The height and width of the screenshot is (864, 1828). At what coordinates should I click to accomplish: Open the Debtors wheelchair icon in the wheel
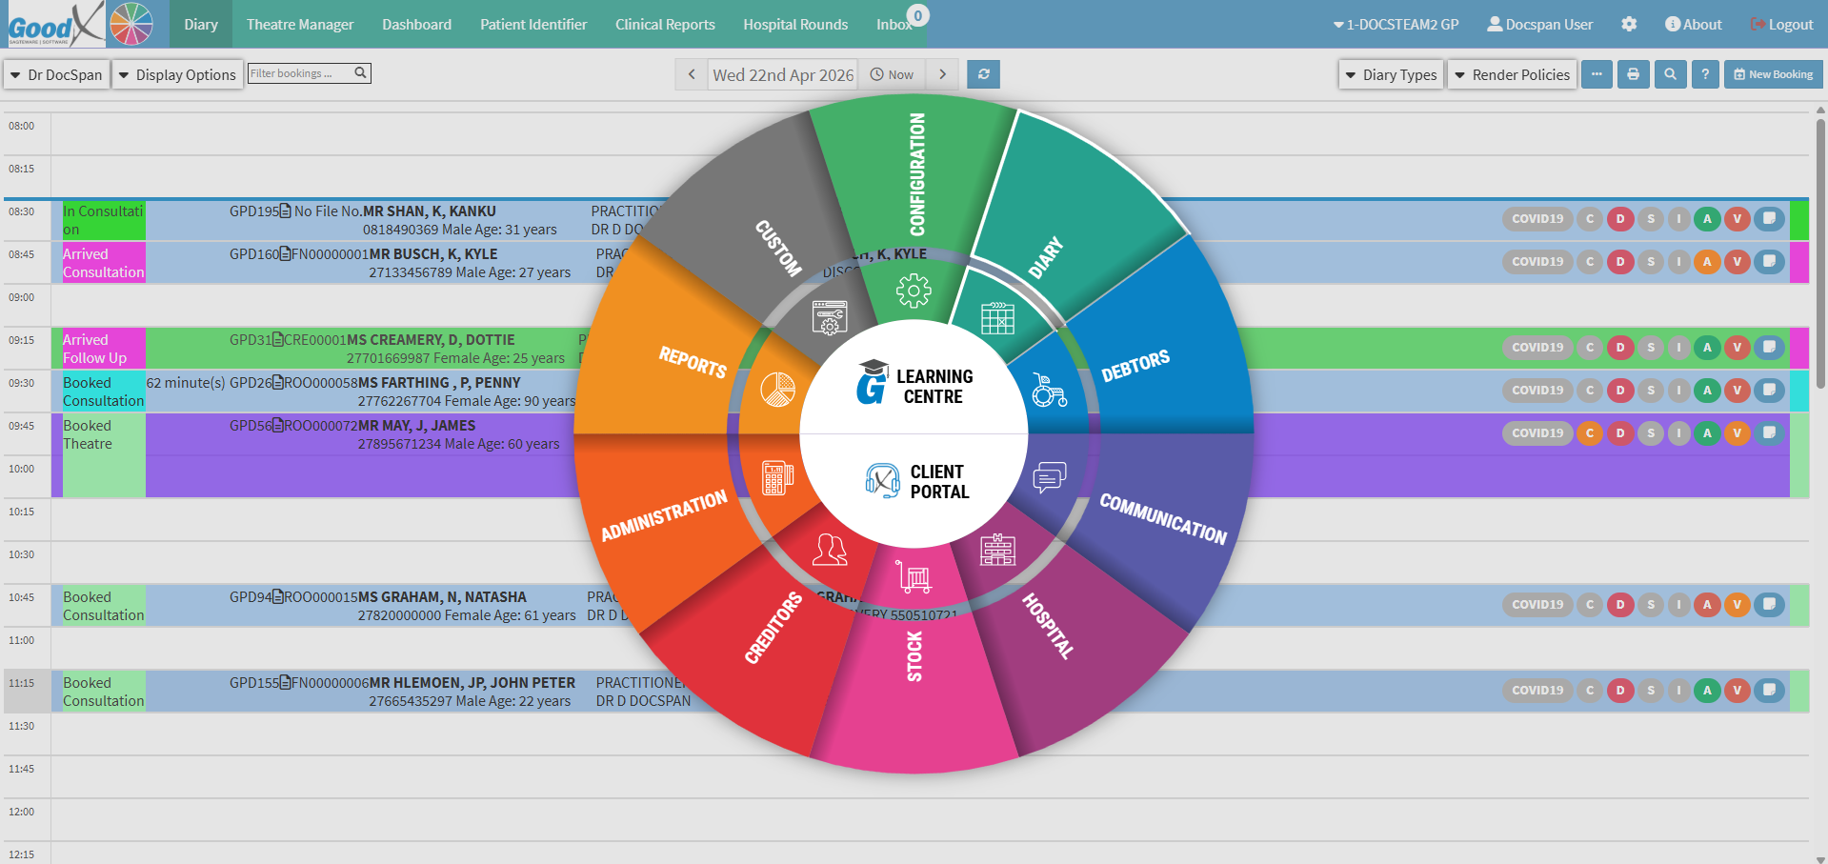[1050, 390]
